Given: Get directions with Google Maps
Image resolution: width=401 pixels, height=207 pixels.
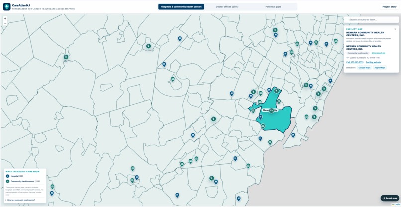Looking at the screenshot, I should (x=364, y=68).
